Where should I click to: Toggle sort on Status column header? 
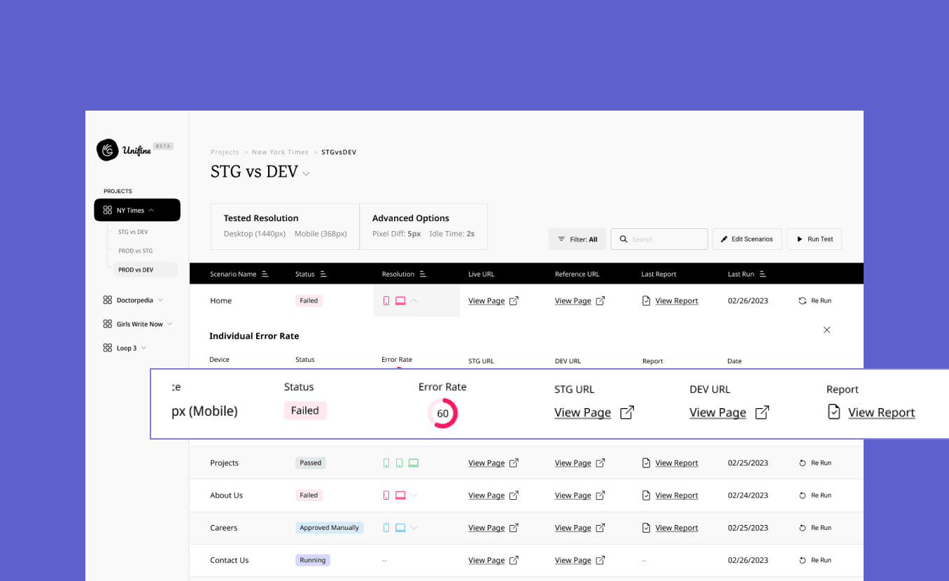click(323, 274)
